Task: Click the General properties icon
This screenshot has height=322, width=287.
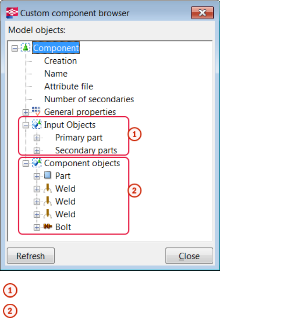Action: [x=37, y=112]
